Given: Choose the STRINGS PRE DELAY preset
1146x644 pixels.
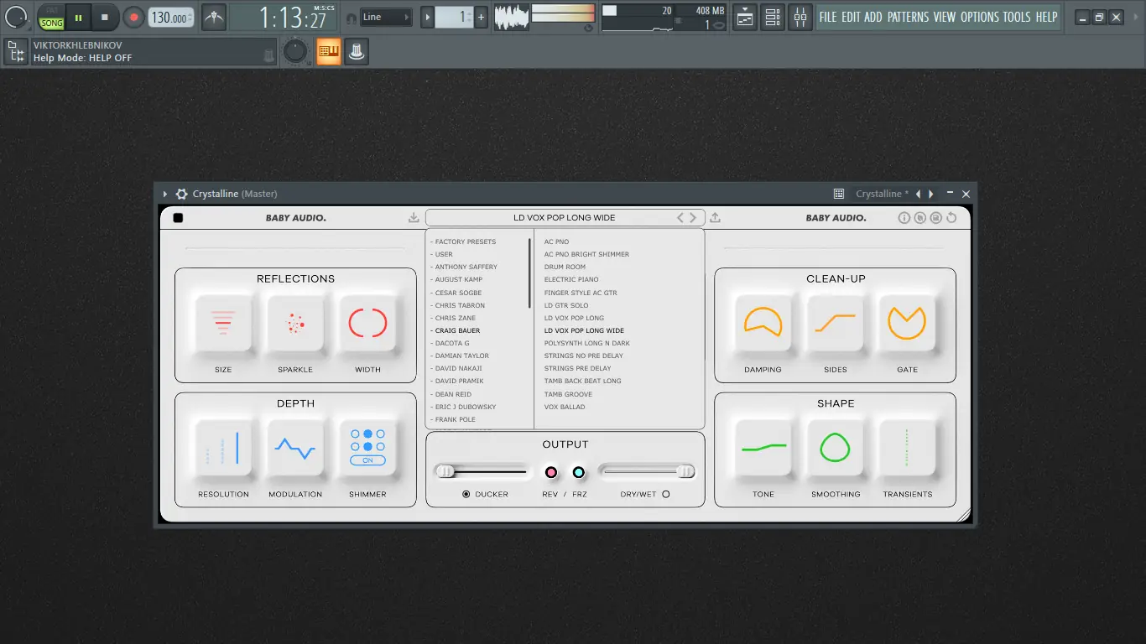Looking at the screenshot, I should pyautogui.click(x=578, y=368).
